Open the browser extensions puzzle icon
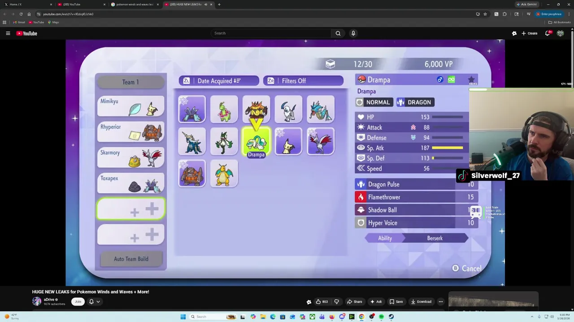Viewport: 574px width, 322px height. (x=504, y=14)
